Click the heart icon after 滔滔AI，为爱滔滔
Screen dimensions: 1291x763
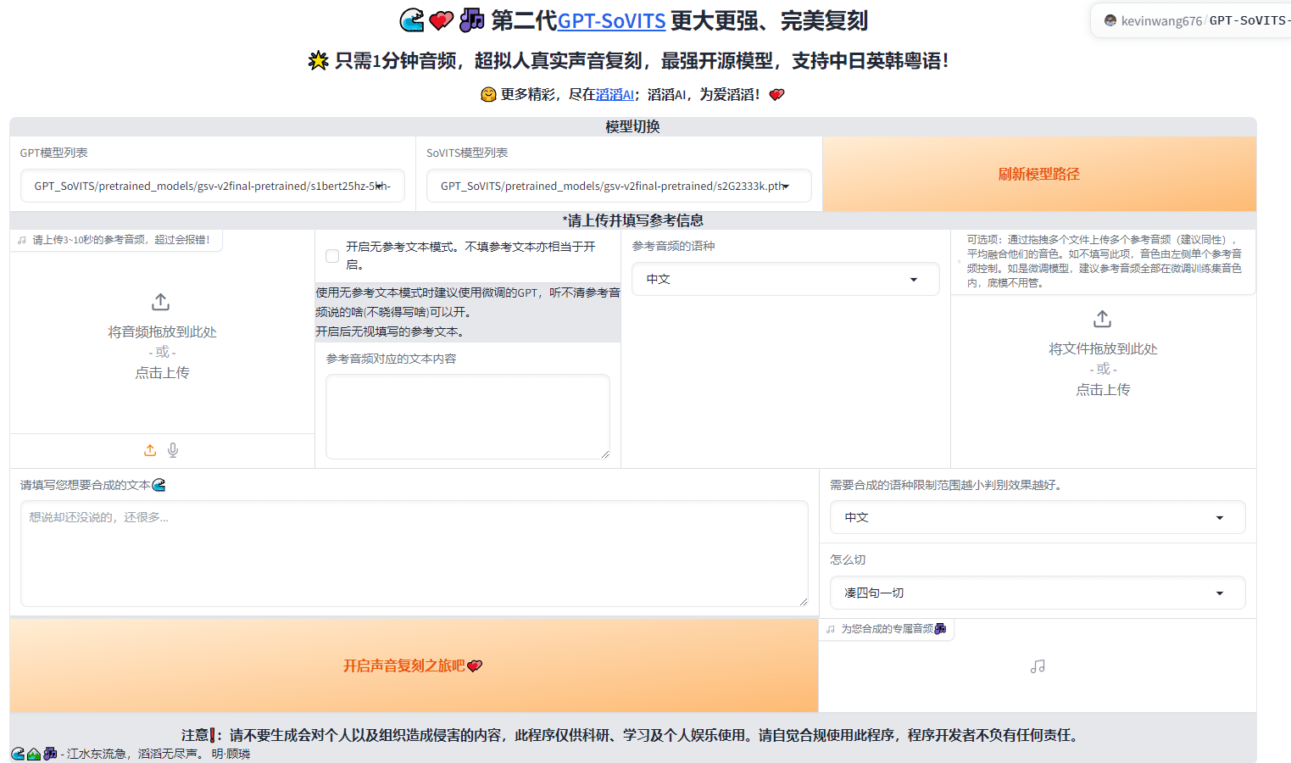click(x=776, y=94)
